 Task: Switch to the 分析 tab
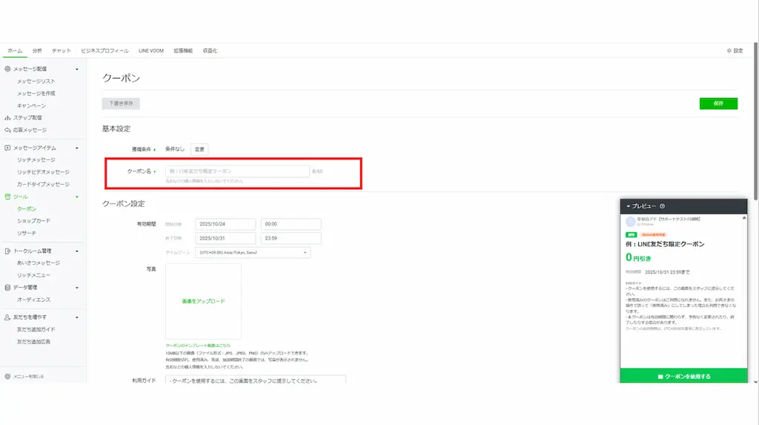click(x=37, y=50)
